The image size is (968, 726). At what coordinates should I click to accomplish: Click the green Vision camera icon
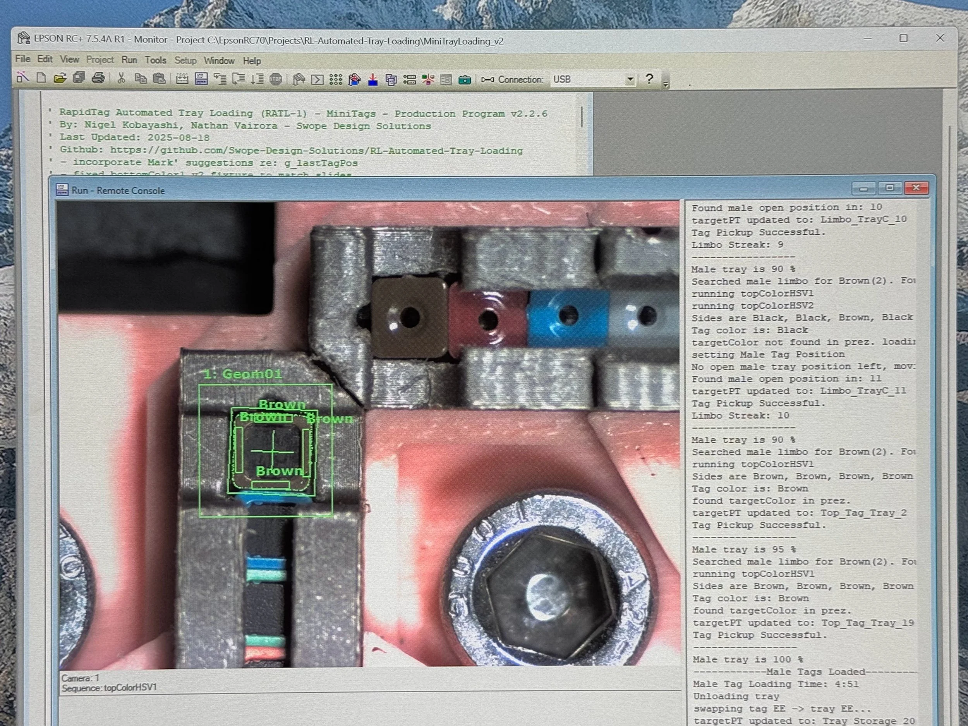(464, 80)
